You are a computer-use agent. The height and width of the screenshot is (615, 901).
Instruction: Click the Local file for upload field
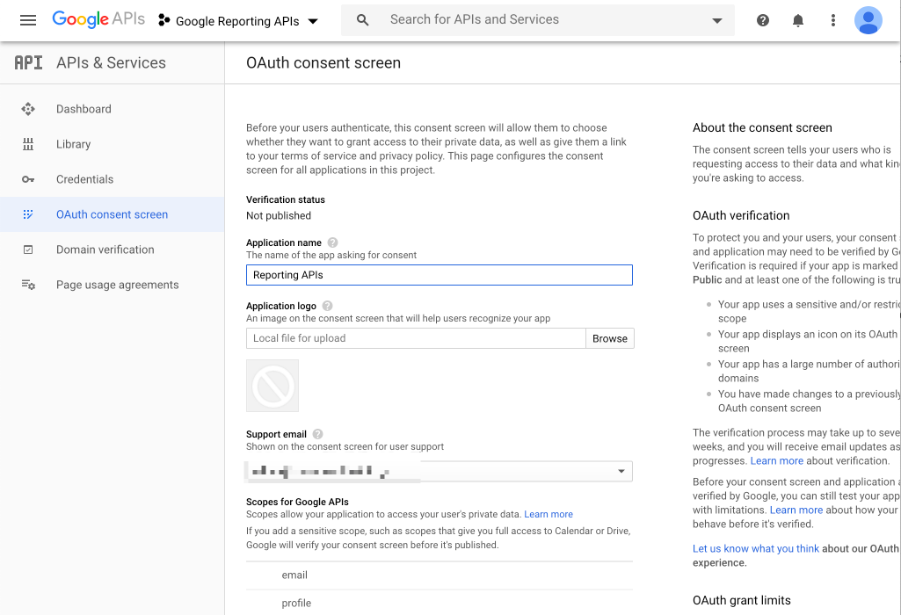(416, 338)
